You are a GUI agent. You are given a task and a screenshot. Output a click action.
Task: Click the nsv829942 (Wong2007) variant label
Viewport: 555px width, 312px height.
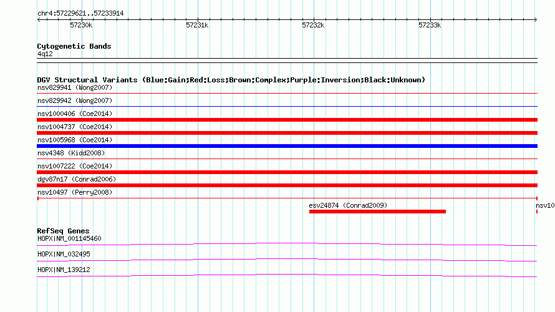75,100
